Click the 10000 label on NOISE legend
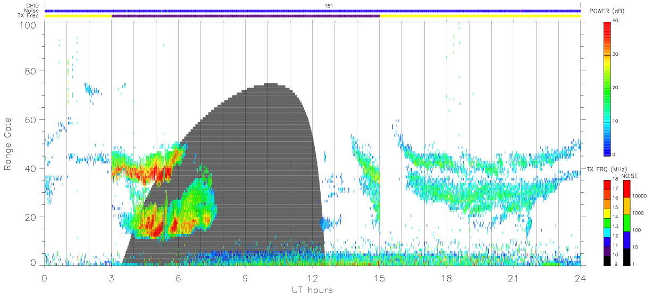 coord(640,196)
